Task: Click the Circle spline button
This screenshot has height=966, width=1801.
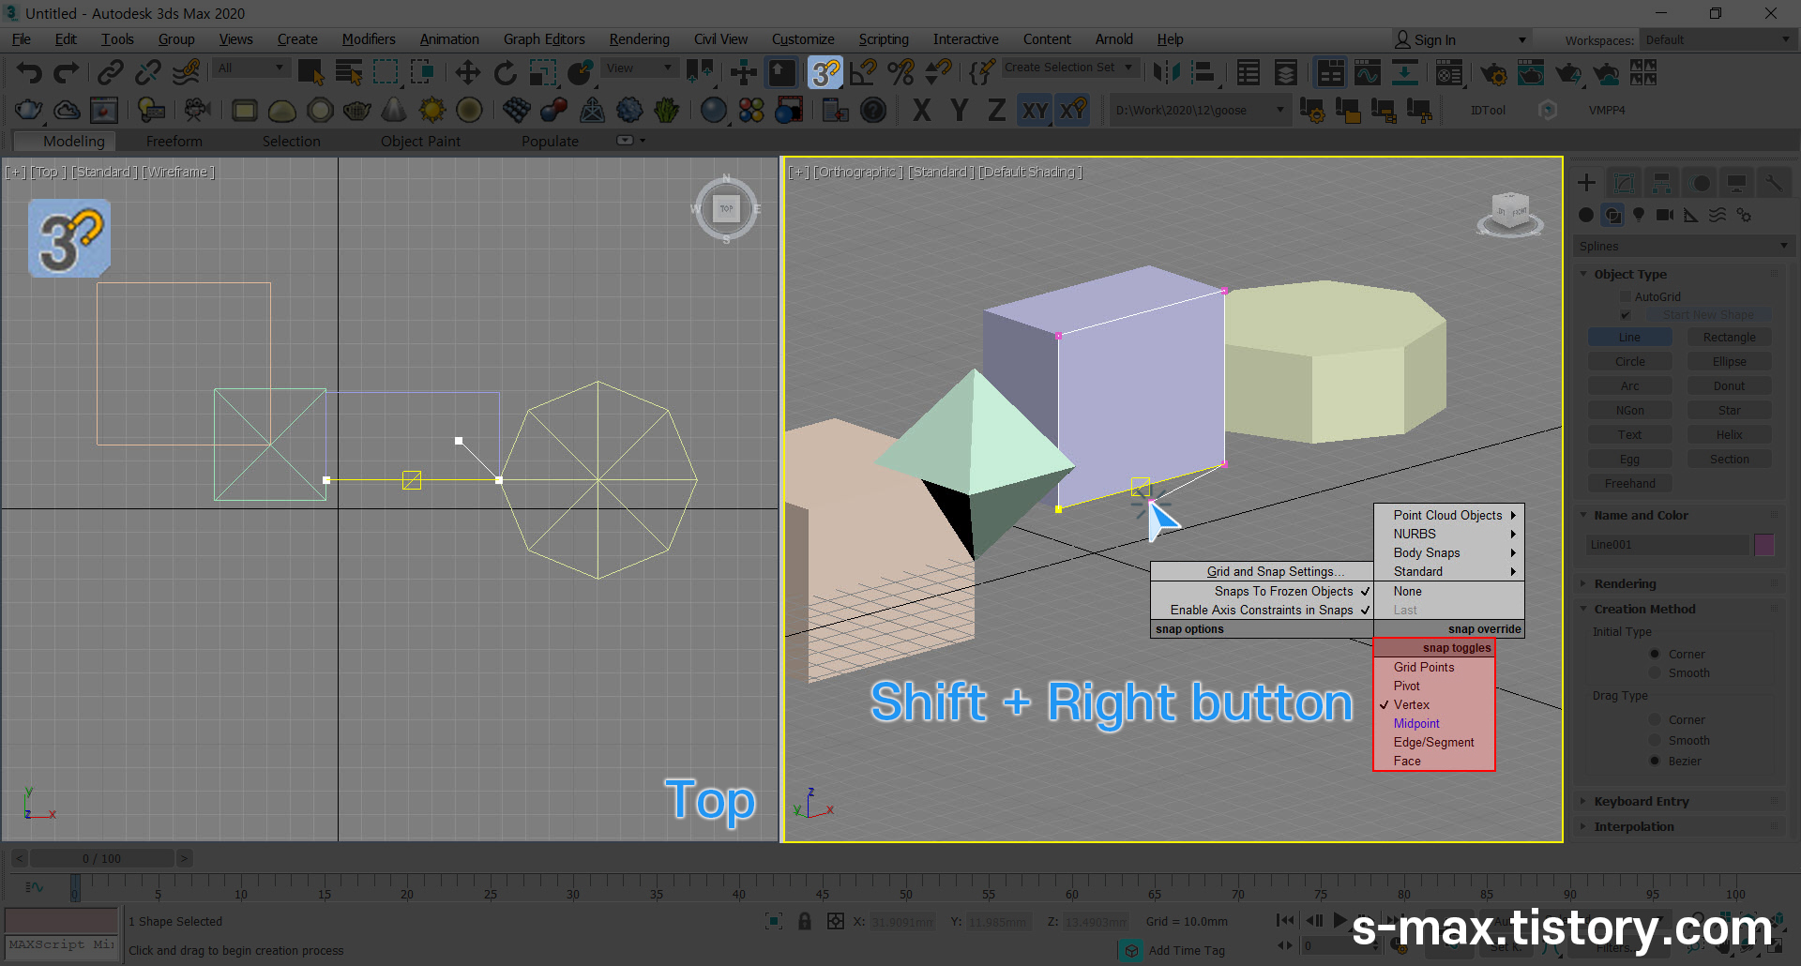Action: pos(1630,362)
